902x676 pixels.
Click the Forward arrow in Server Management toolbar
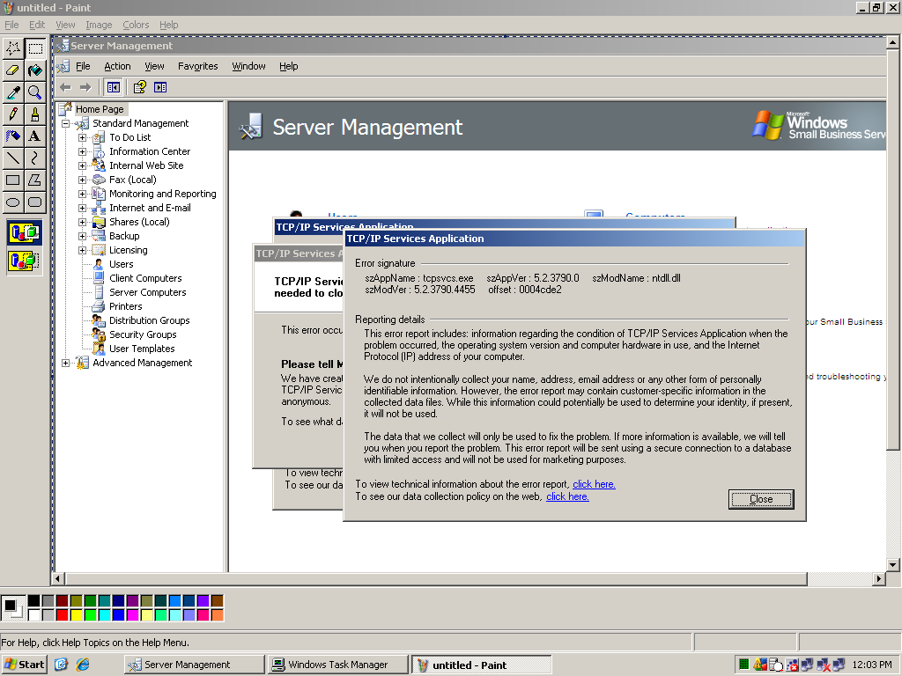point(85,87)
